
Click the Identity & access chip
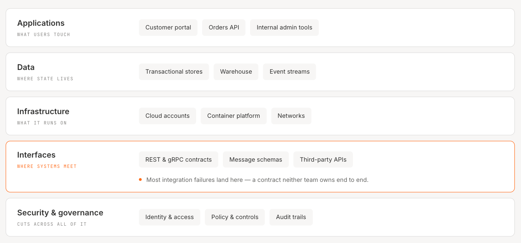point(170,217)
